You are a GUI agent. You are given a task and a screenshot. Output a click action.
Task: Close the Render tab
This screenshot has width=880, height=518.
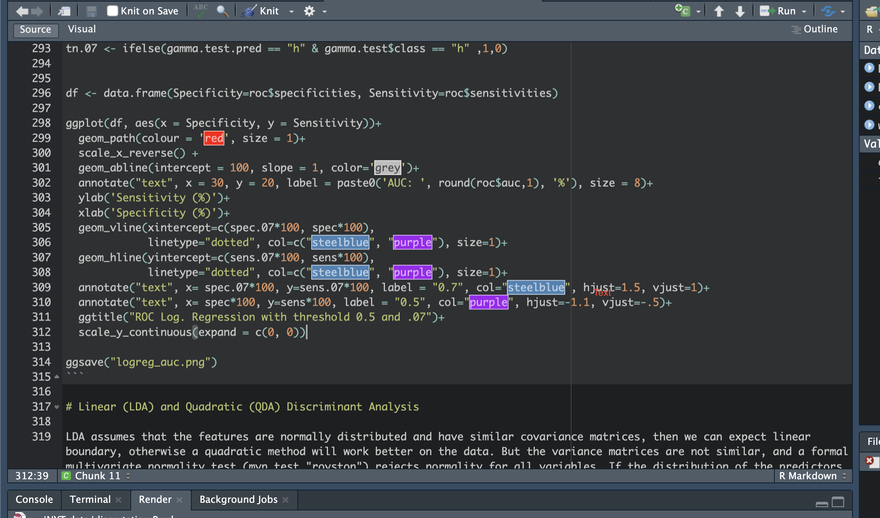click(179, 500)
